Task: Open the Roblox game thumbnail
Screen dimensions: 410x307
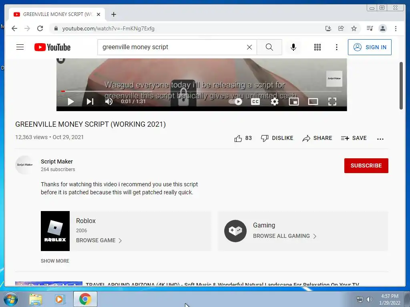Action: click(x=55, y=231)
